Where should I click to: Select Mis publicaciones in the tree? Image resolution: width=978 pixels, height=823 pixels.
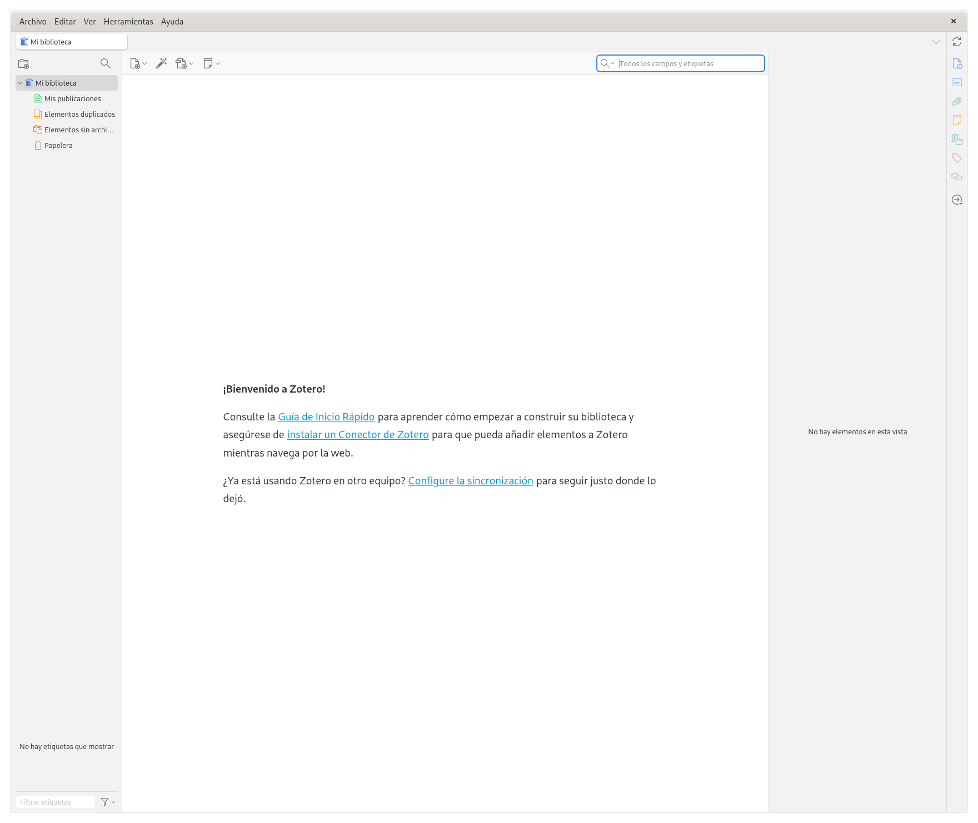pyautogui.click(x=67, y=98)
